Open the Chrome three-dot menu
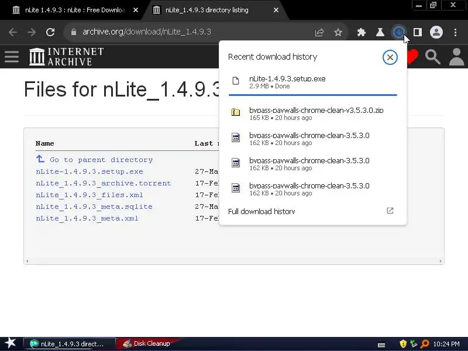Screen dimensions: 468x351 point(455,32)
